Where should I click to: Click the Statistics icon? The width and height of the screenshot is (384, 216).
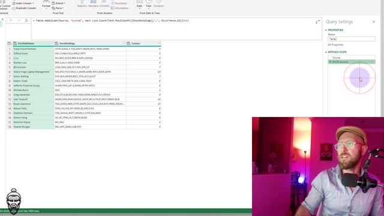(x=82, y=4)
